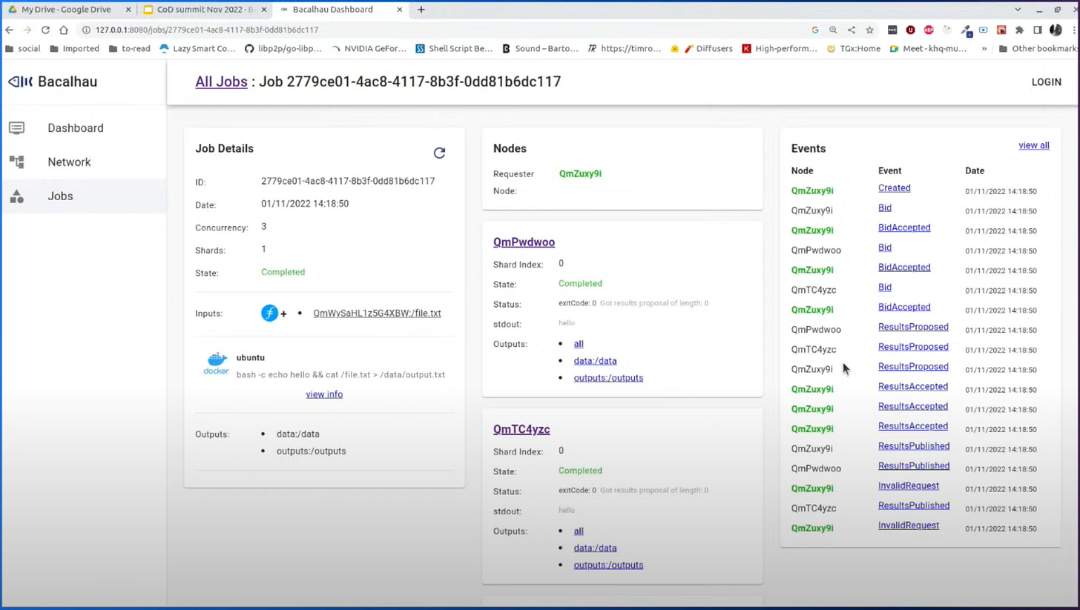Image resolution: width=1080 pixels, height=610 pixels.
Task: Open QmTC4yzc's Bid event link
Action: tap(885, 287)
